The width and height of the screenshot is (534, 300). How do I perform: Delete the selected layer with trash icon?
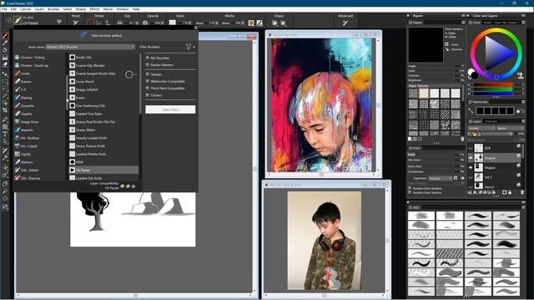point(522,192)
